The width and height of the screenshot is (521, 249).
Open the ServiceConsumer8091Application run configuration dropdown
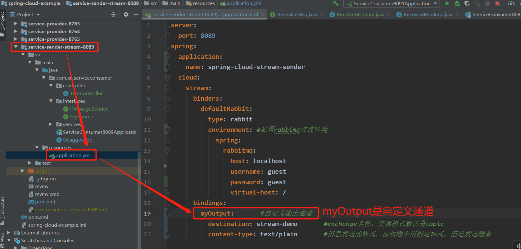pos(392,4)
